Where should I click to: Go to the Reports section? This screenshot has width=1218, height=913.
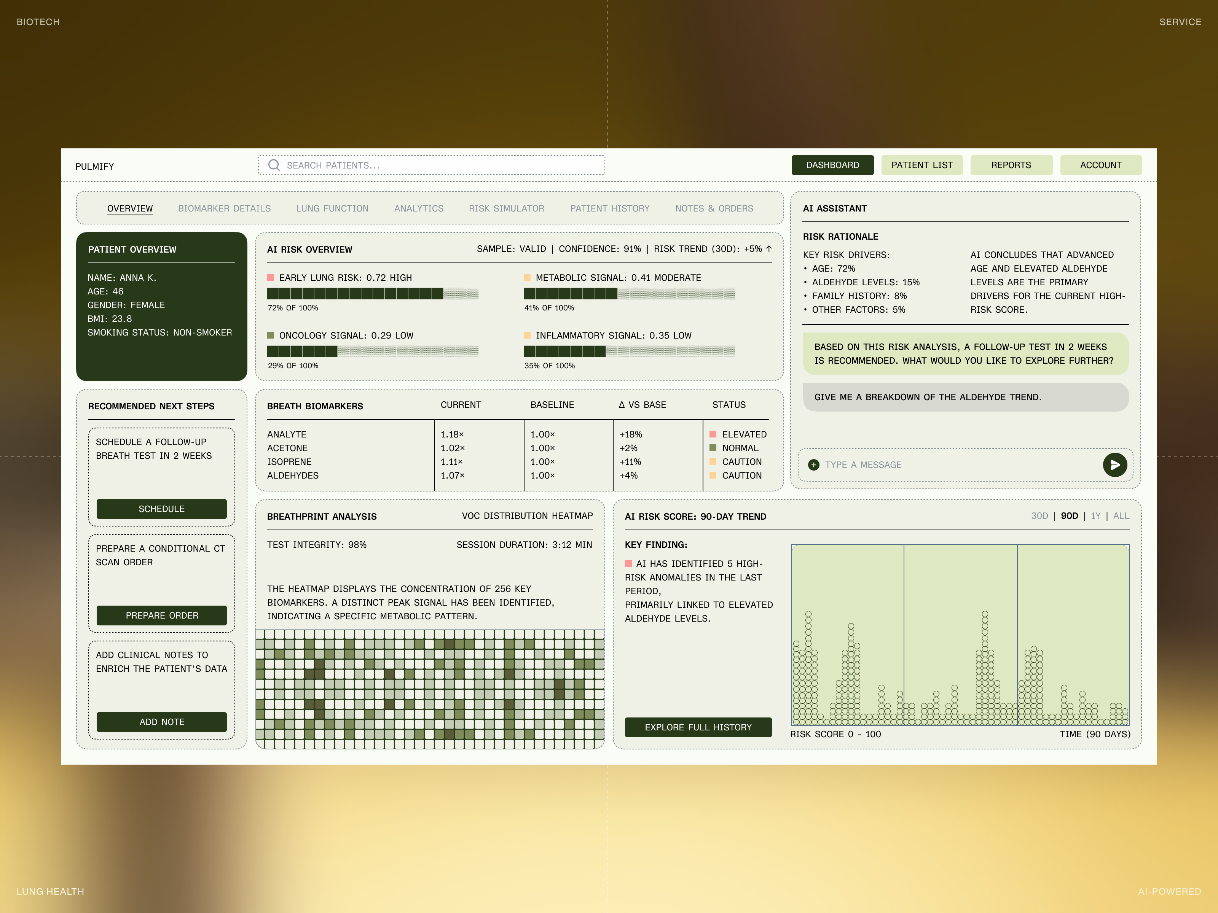(1011, 165)
